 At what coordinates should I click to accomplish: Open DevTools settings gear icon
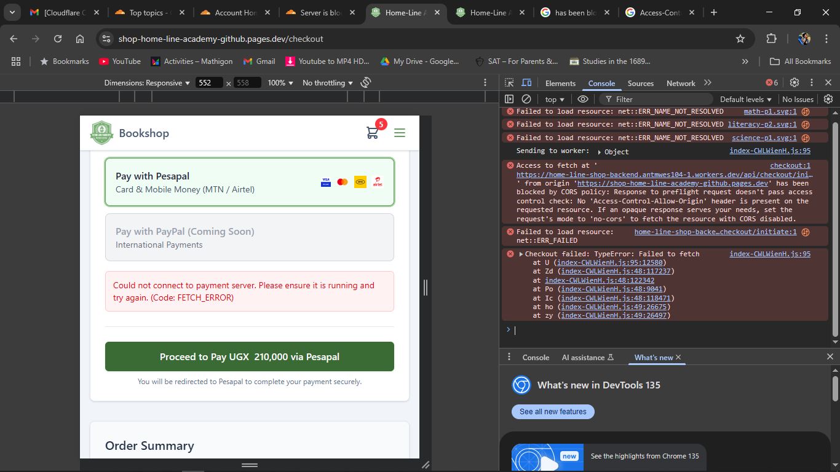point(794,83)
